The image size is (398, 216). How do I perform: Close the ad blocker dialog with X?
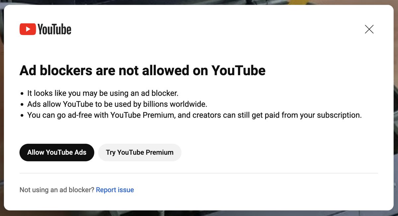coord(369,29)
